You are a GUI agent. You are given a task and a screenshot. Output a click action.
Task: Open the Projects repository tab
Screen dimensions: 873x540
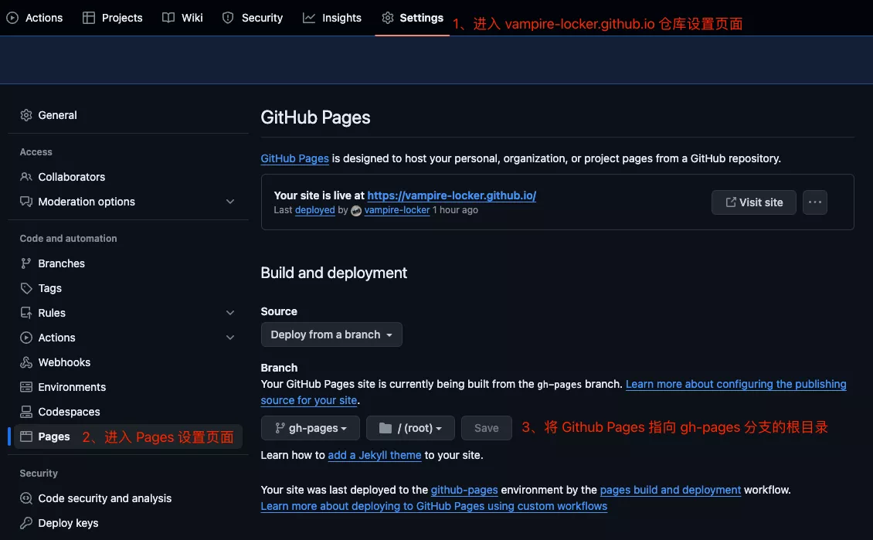[x=113, y=18]
